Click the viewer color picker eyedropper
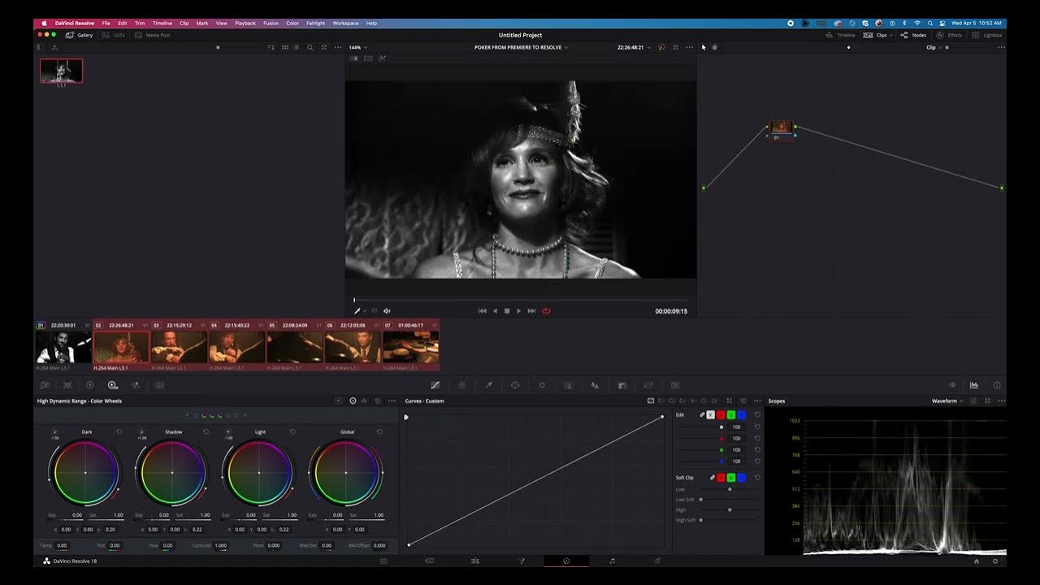 click(x=357, y=310)
